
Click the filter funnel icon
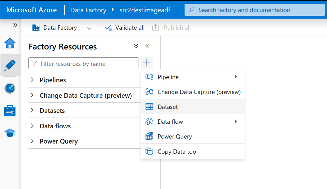34,63
